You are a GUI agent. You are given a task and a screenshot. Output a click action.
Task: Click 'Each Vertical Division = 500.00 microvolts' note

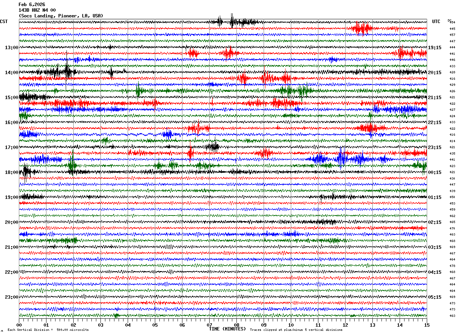48,330
